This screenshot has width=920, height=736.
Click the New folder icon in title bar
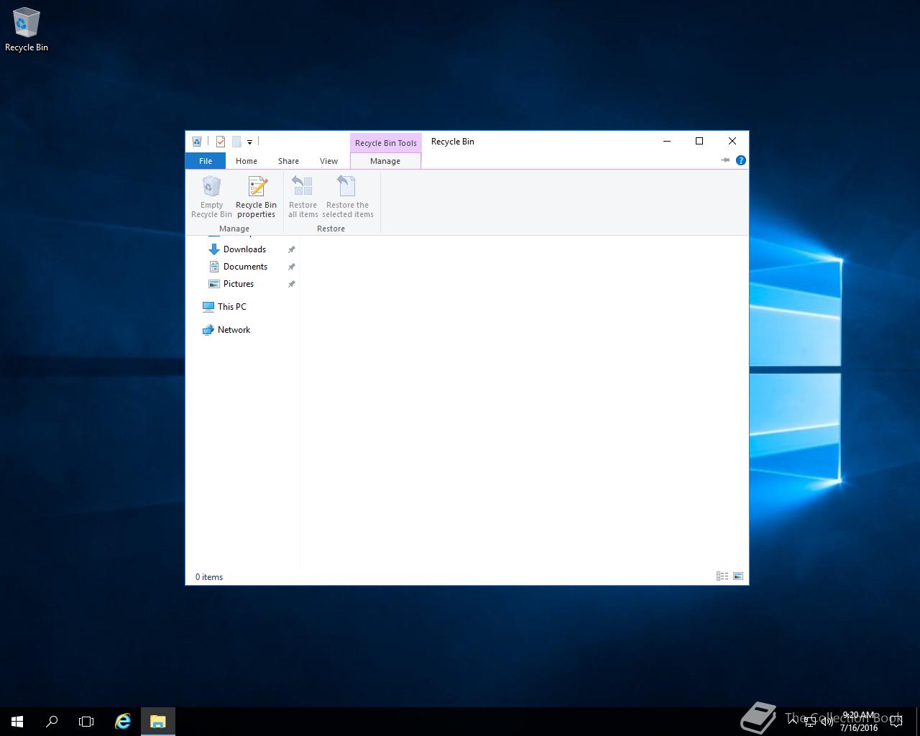236,142
